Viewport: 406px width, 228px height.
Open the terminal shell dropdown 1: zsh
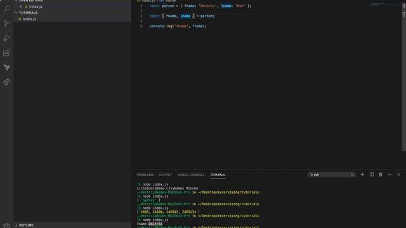click(332, 175)
